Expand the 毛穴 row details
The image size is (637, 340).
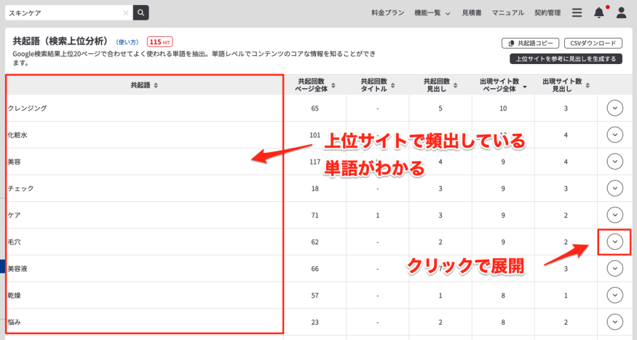[x=615, y=242]
